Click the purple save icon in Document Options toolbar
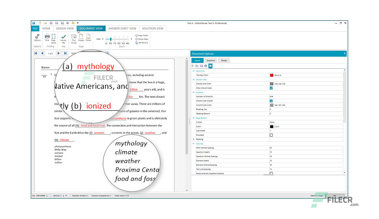This screenshot has height=219, width=379. pos(202,66)
